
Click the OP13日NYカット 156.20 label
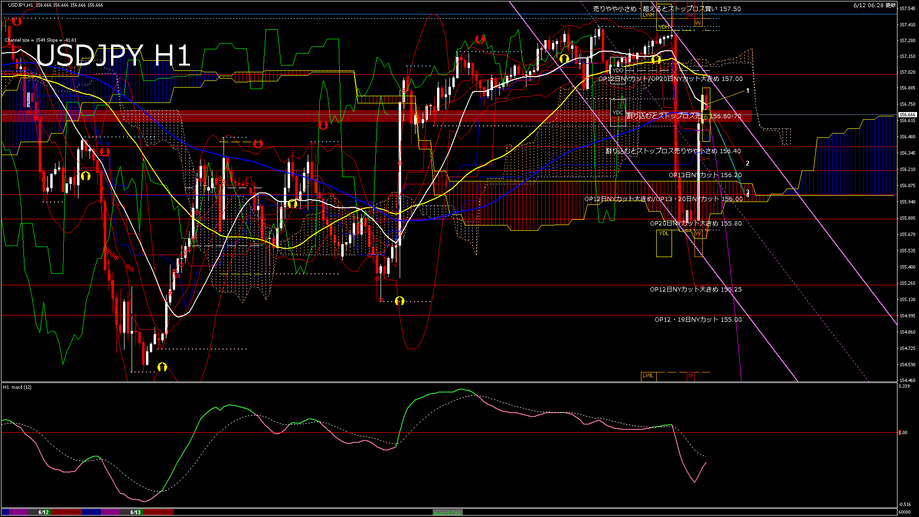(705, 175)
